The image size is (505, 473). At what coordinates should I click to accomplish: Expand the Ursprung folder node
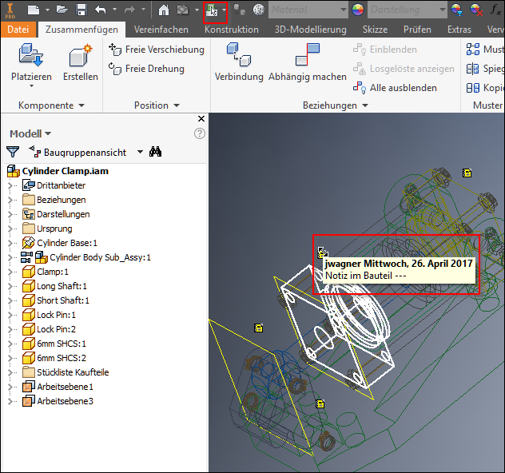(x=10, y=229)
